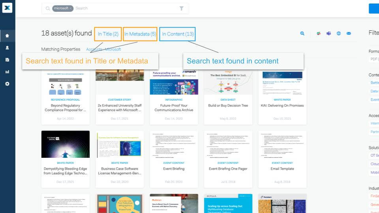Viewport: 379px width, 213px height.
Task: Click the globe share icon
Action: coord(339,34)
